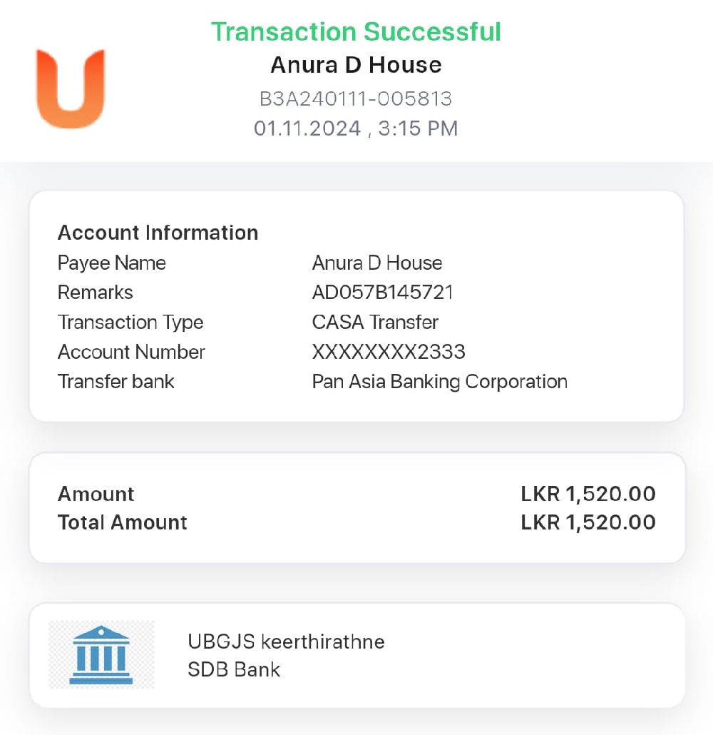Click the blue bank building icon
Image resolution: width=713 pixels, height=735 pixels.
[x=101, y=655]
